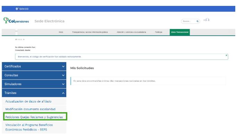This screenshot has height=135, width=237.
Task: Open Actualización de datos de afiliado
Action: [x=28, y=101]
